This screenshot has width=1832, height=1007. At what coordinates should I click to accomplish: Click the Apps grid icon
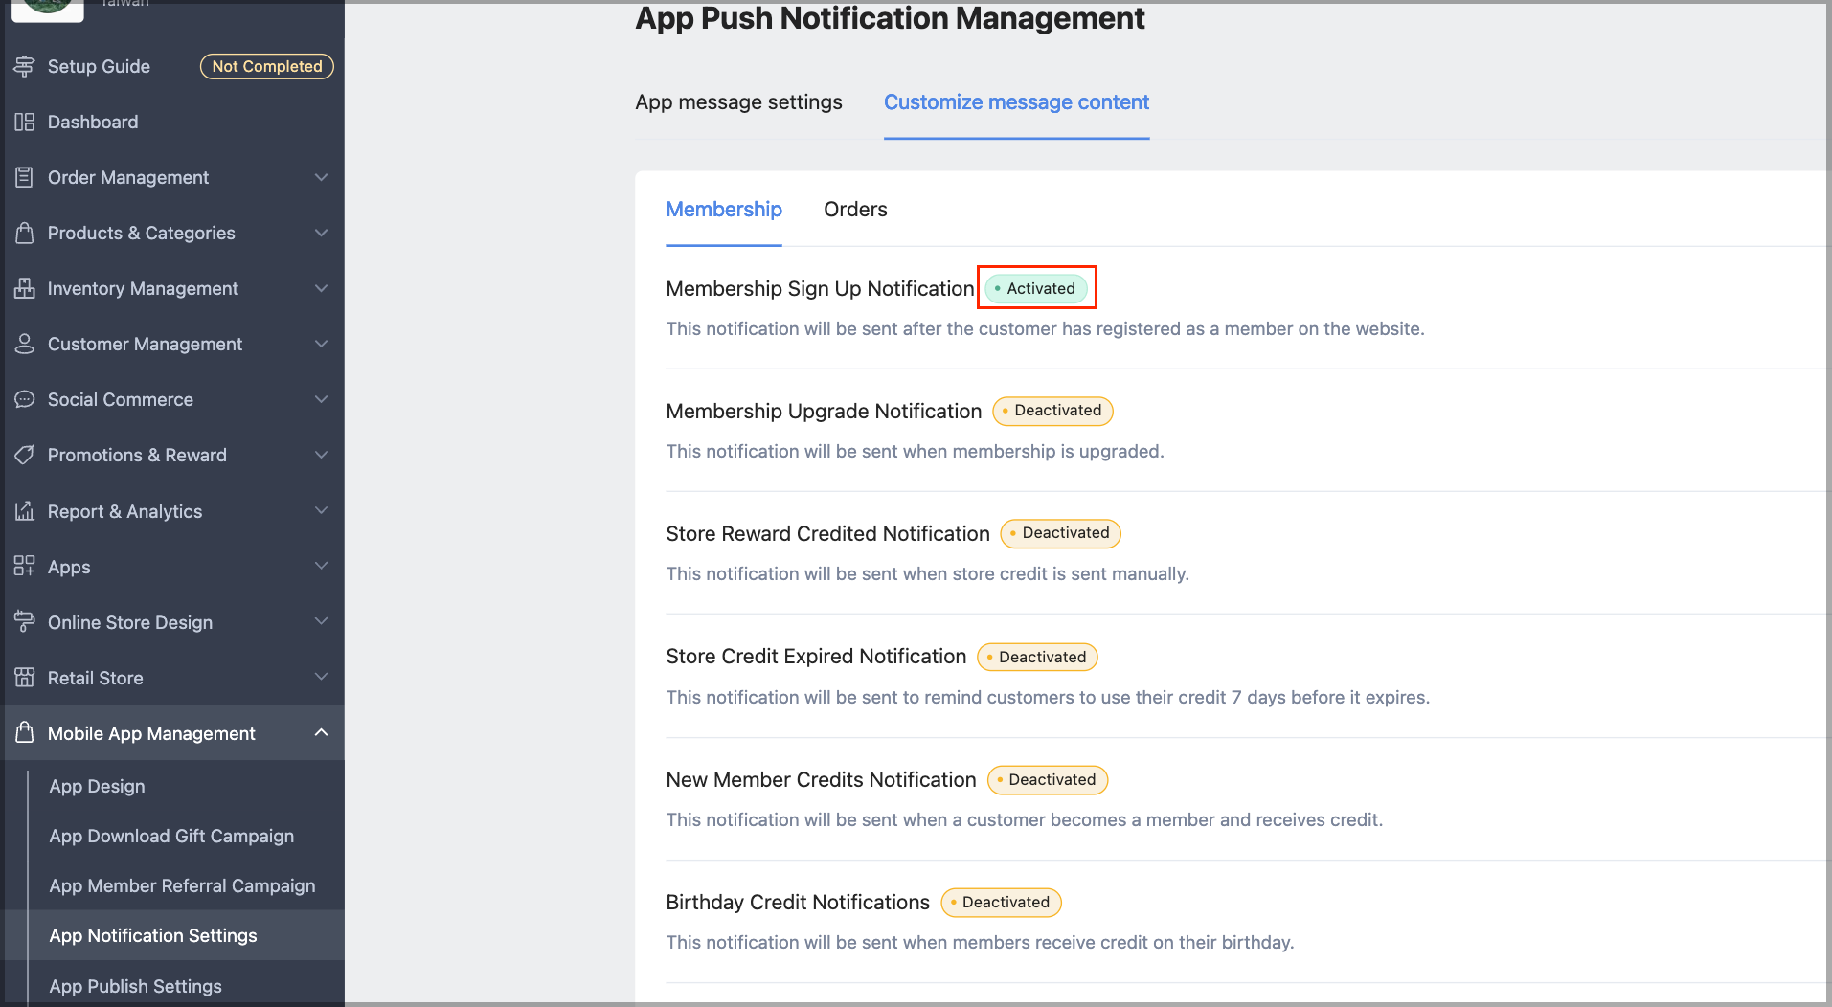(x=25, y=567)
